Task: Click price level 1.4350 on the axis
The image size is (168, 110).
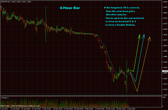Action: click(x=165, y=67)
